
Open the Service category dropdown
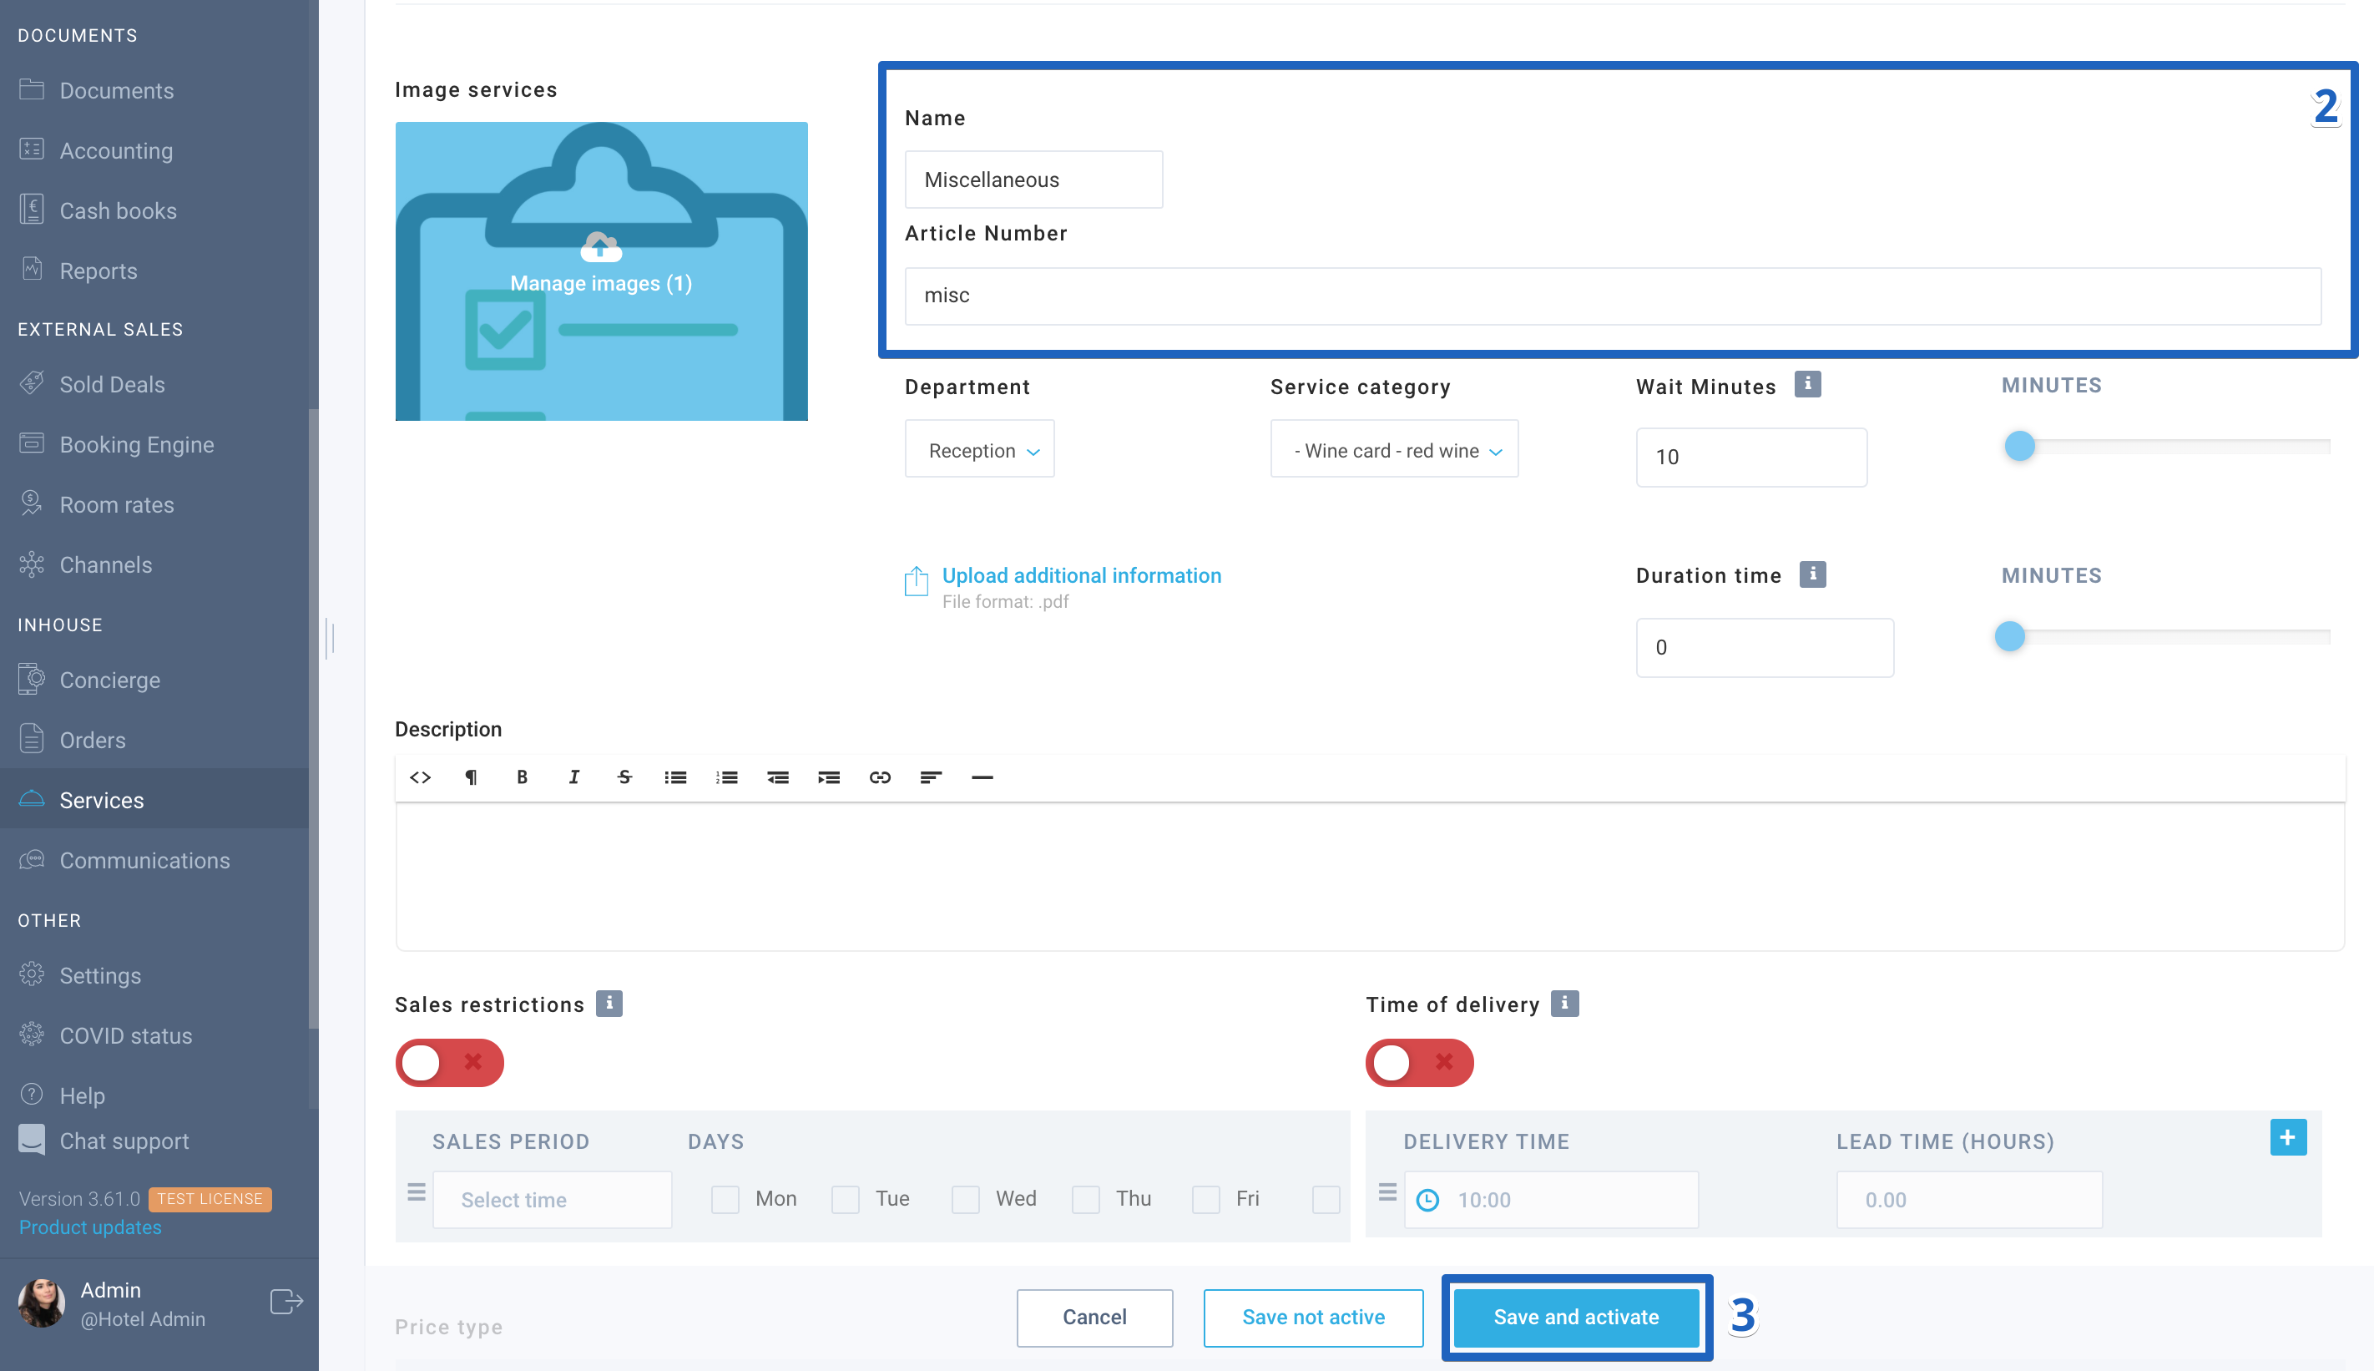tap(1394, 449)
